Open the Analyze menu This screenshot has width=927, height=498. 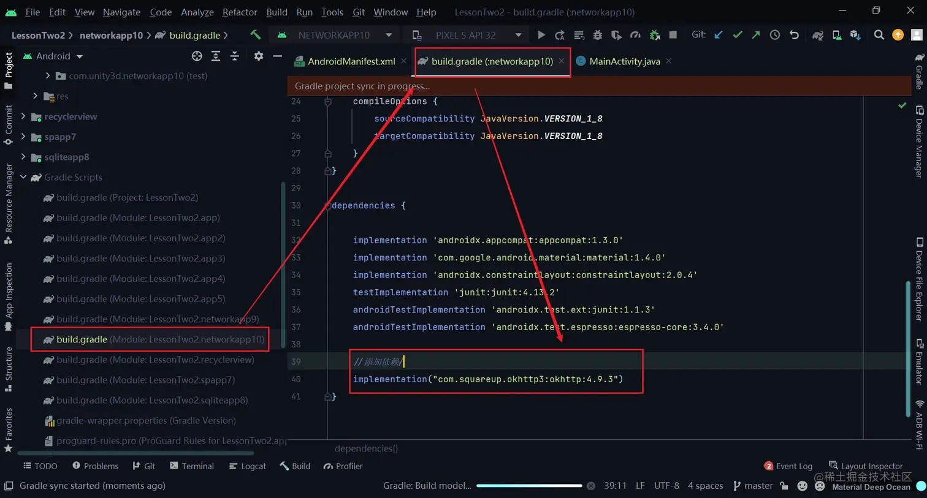point(197,12)
